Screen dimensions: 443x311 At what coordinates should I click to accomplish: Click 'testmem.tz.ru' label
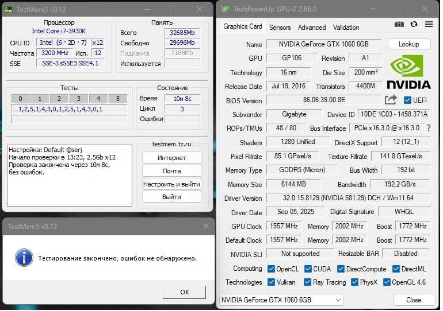pos(172,144)
